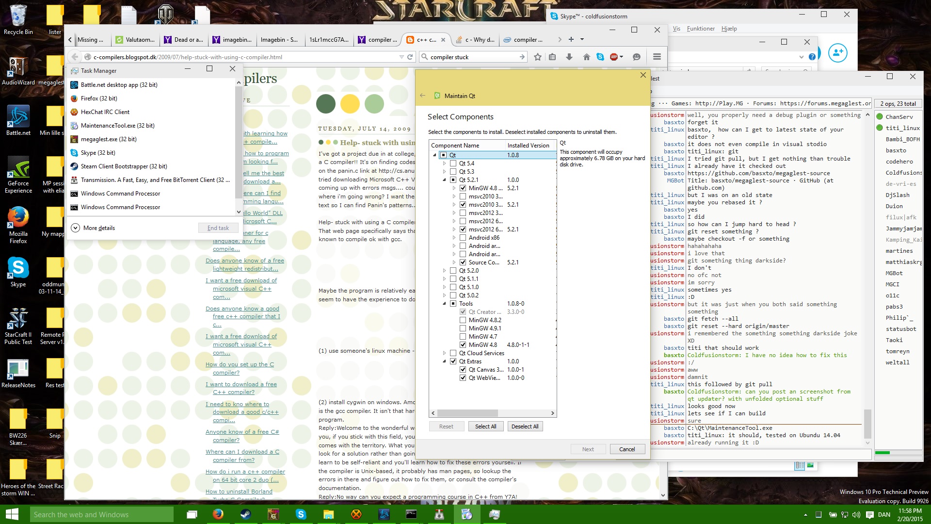Open the Funktioner menu in Skype
This screenshot has height=524, width=931.
(x=701, y=29)
